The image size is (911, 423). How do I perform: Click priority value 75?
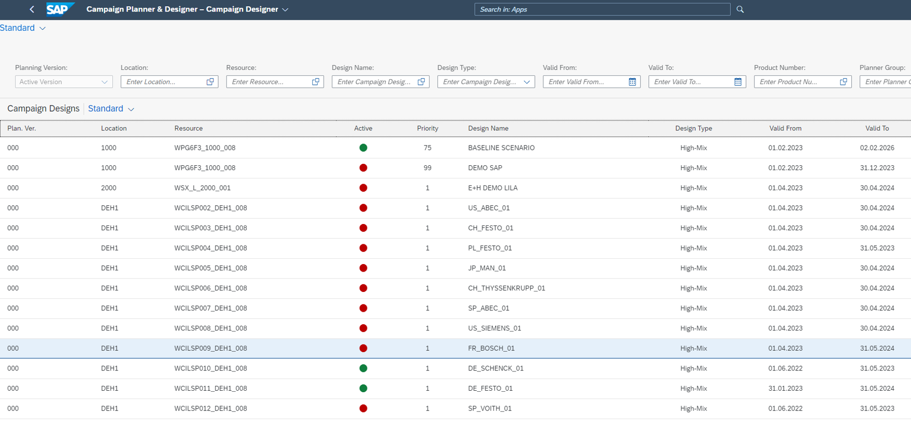[x=428, y=148]
